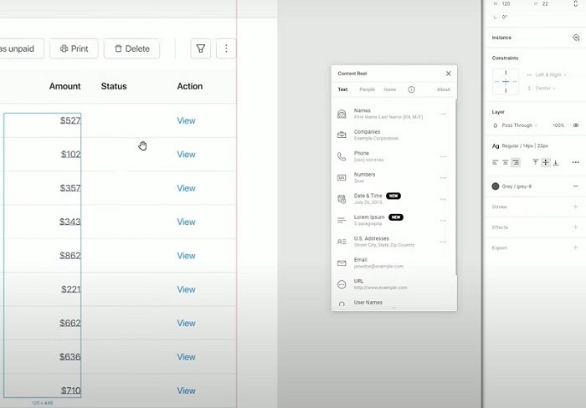Screen dimensions: 586x408
Task: Switch to the Icons tab
Action: [389, 89]
